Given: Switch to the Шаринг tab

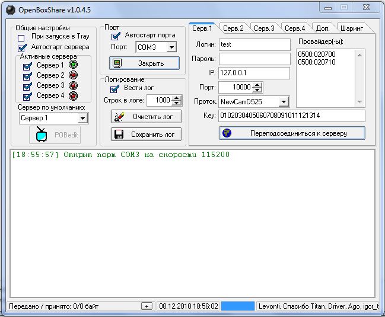Looking at the screenshot, I should click(352, 28).
